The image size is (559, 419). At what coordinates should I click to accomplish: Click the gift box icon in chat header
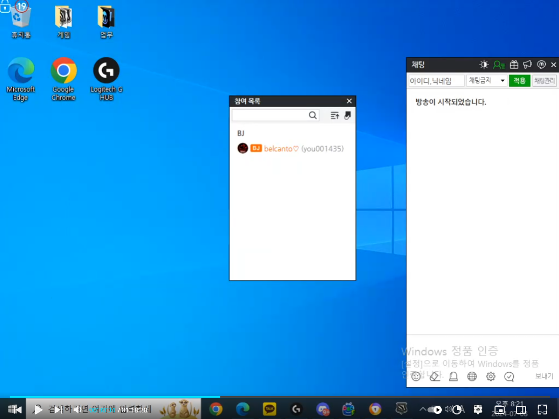(514, 65)
